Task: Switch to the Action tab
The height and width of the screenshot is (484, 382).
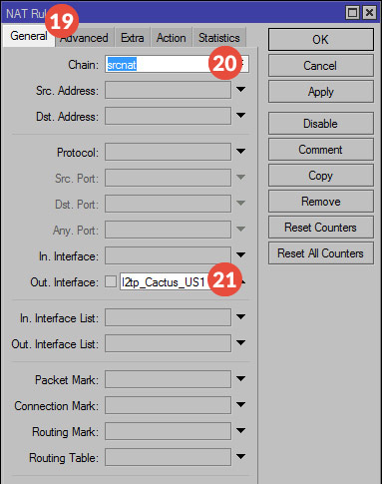Action: click(172, 38)
